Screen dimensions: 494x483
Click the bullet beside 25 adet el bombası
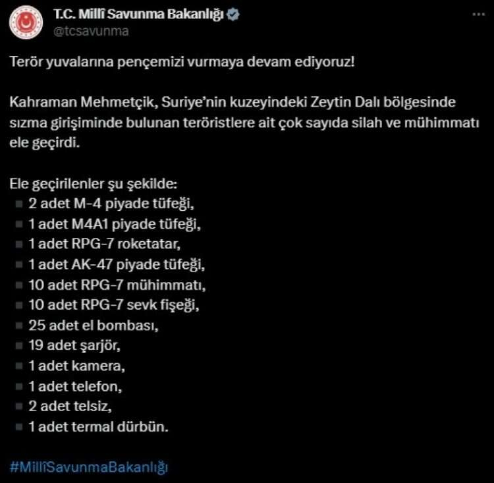coord(18,326)
